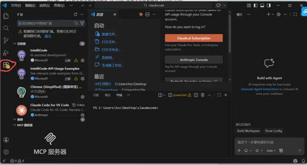Image resolution: width=307 pixels, height=165 pixels.
Task: Click the Claude.ai Subscription button
Action: 194,38
